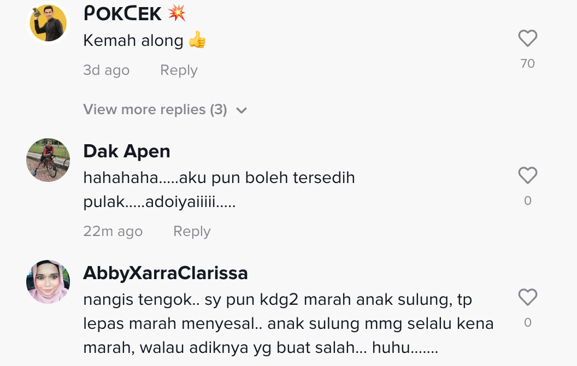This screenshot has height=366, width=577.
Task: Reply to Dak Apen's comment
Action: [192, 231]
